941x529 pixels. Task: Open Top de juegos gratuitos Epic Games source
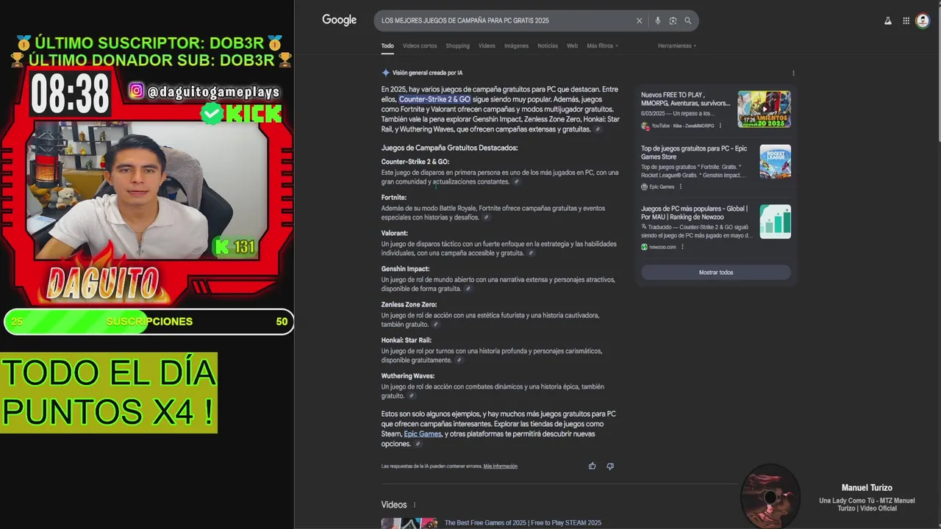694,152
